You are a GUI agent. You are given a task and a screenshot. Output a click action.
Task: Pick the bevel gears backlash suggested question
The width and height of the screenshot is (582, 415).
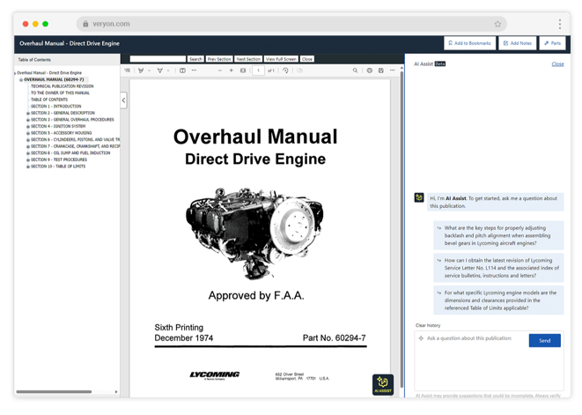click(498, 235)
